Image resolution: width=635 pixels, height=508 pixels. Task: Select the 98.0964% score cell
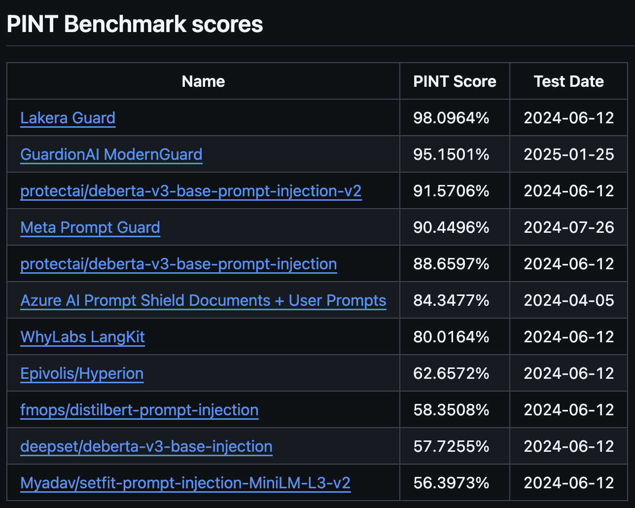coord(451,118)
